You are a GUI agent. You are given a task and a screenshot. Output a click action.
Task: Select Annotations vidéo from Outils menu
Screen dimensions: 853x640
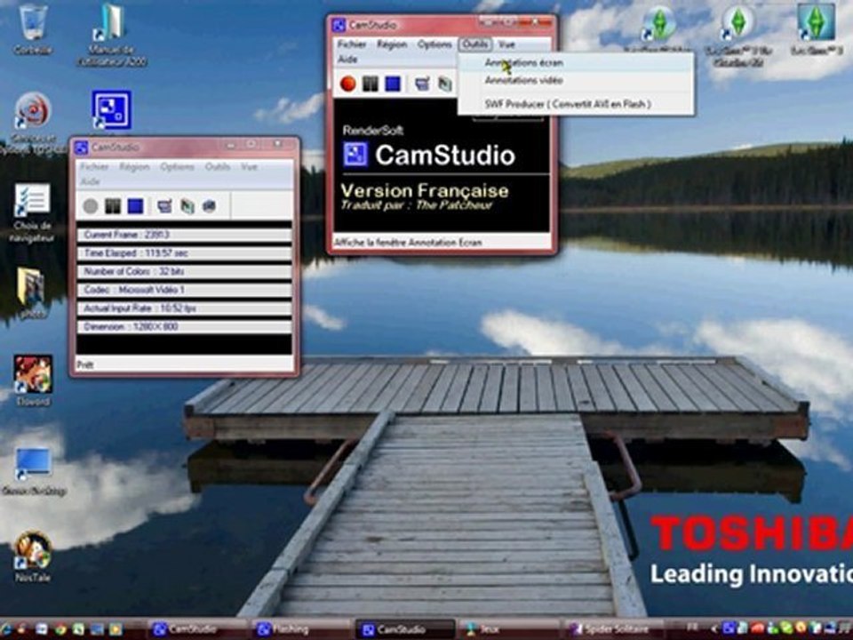click(x=576, y=80)
